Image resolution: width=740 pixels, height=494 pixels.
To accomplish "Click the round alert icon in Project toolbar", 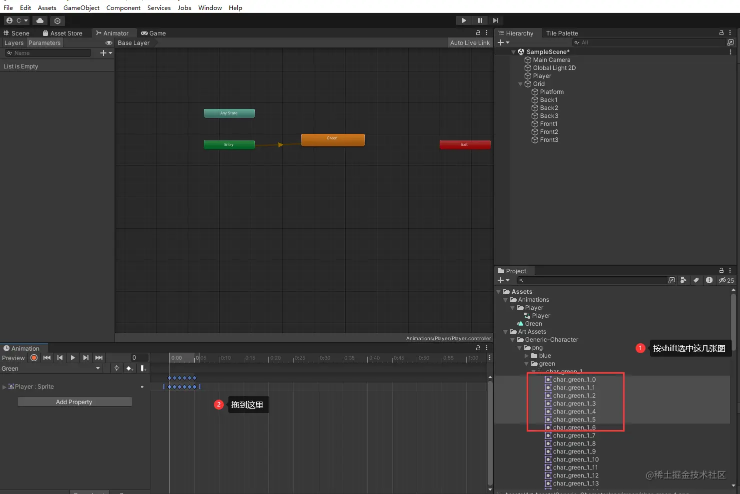I will [709, 280].
